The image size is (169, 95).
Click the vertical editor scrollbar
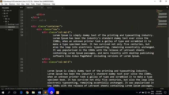[x=168, y=48]
